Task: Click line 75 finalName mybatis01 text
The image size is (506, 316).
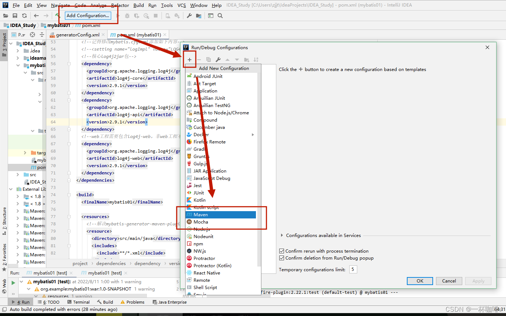Action: pyautogui.click(x=122, y=202)
